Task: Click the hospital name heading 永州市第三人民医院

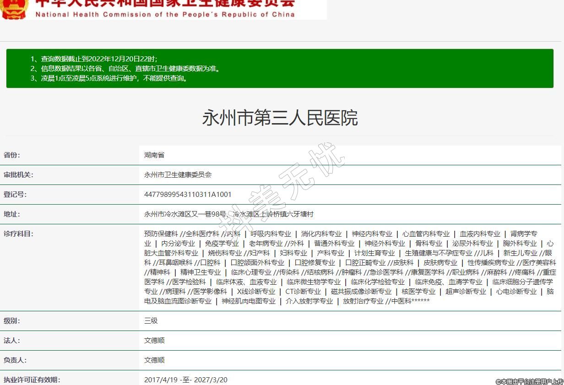Action: (280, 118)
